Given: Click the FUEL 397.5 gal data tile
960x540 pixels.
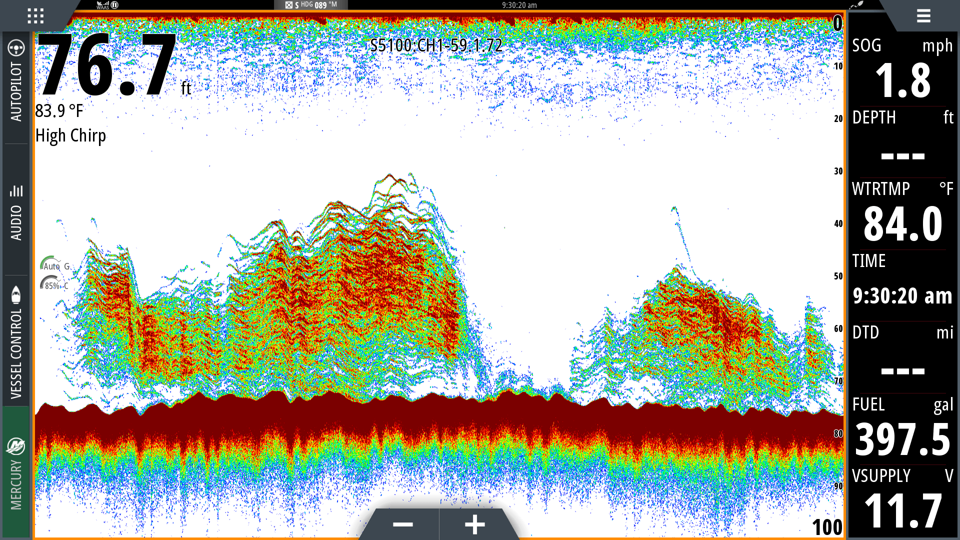Looking at the screenshot, I should (902, 428).
